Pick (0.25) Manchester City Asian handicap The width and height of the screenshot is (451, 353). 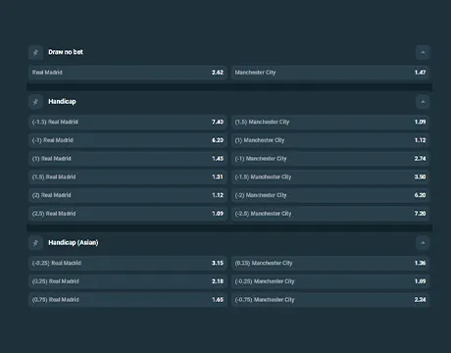point(330,263)
